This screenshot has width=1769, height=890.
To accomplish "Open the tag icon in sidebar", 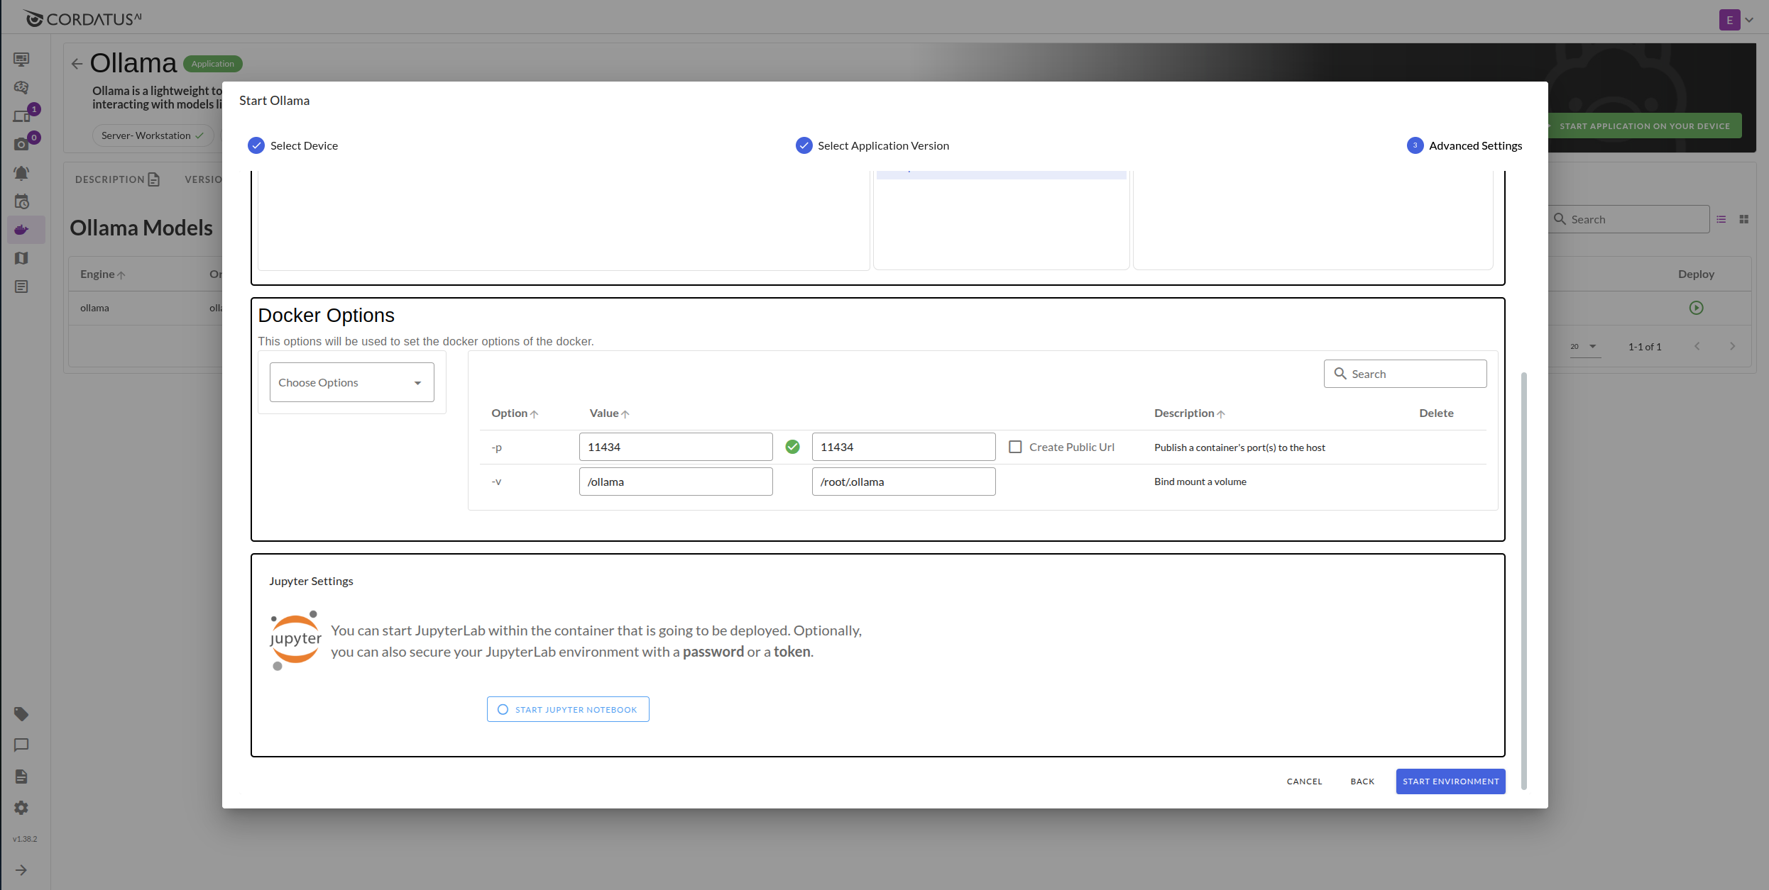I will [x=21, y=713].
